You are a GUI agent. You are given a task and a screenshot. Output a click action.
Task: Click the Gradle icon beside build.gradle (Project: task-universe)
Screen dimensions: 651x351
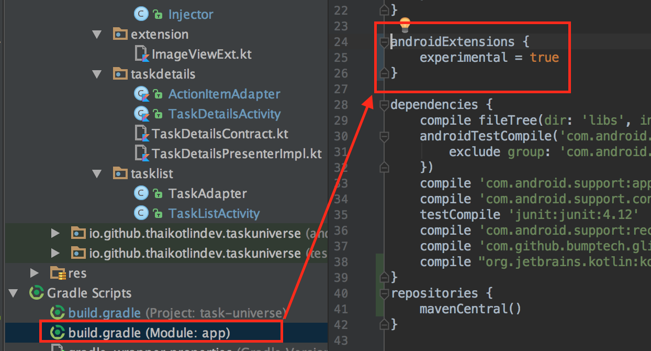[x=58, y=312]
